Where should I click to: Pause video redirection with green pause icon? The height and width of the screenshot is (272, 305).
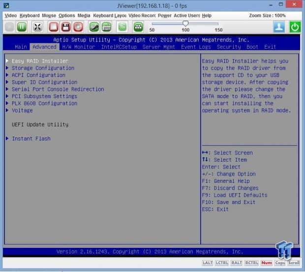click(x=22, y=27)
